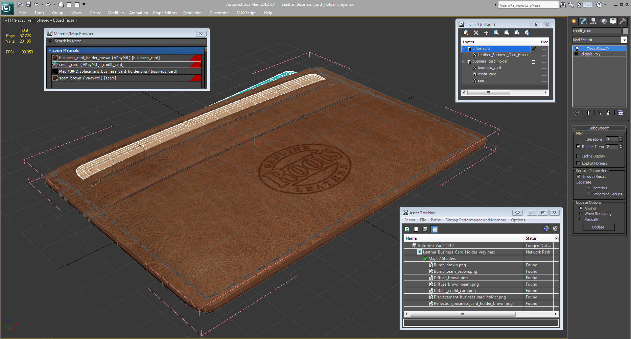The width and height of the screenshot is (631, 339).
Task: Switch Asset Tracking to Table View icon
Action: coord(435,229)
